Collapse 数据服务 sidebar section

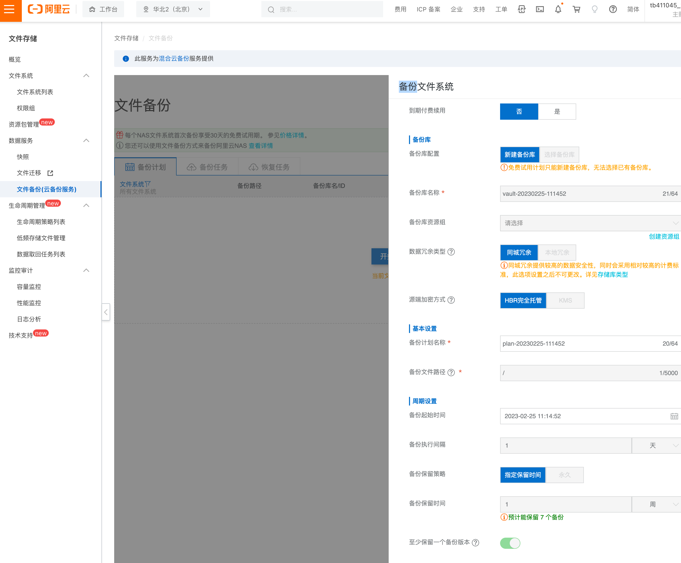tap(86, 141)
